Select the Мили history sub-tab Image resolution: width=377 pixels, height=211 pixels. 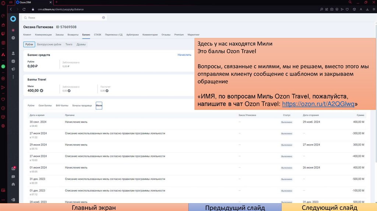point(99,105)
